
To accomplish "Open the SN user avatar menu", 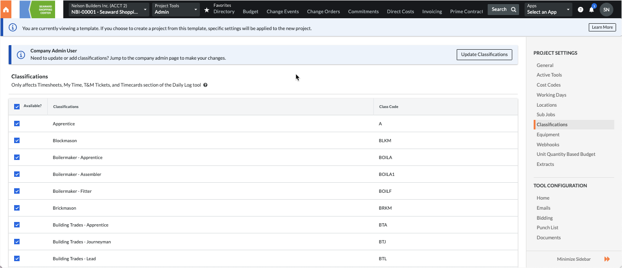I will click(x=607, y=10).
